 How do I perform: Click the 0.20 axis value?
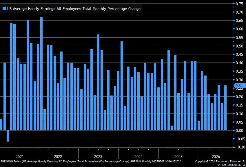(x=239, y=97)
